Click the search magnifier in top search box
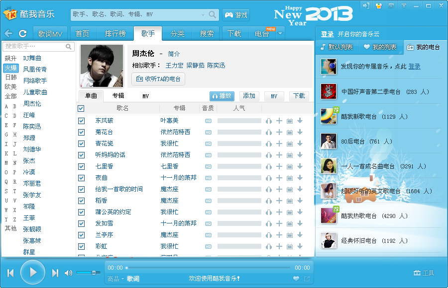 point(212,14)
